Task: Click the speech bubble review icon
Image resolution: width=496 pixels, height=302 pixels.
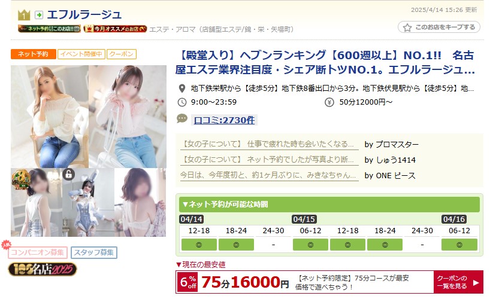Action: [x=182, y=119]
